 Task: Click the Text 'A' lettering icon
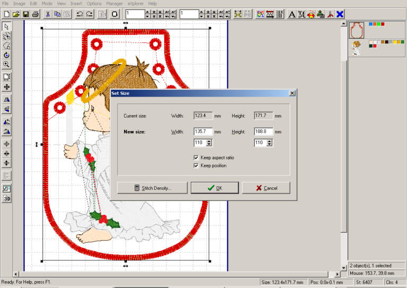coord(291,14)
